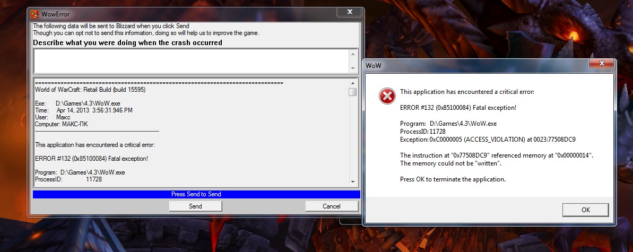The image size is (633, 252).
Task: Click down arrow of description box scrollbar
Action: [x=353, y=68]
